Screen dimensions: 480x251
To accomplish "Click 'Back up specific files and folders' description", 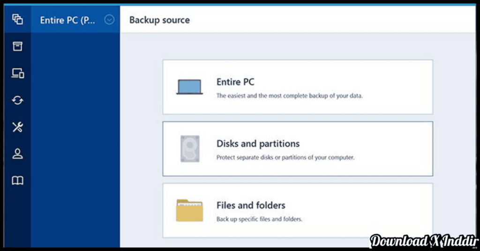I will [x=259, y=219].
